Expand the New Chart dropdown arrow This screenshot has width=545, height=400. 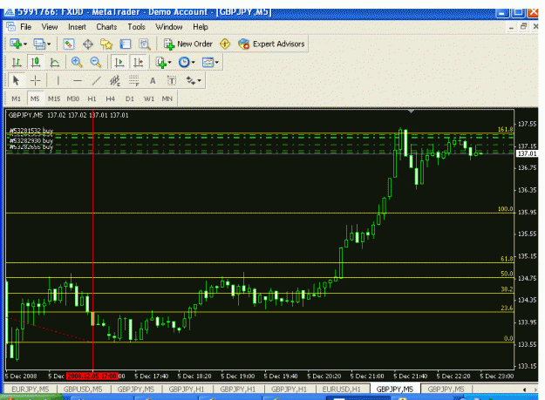pos(25,44)
